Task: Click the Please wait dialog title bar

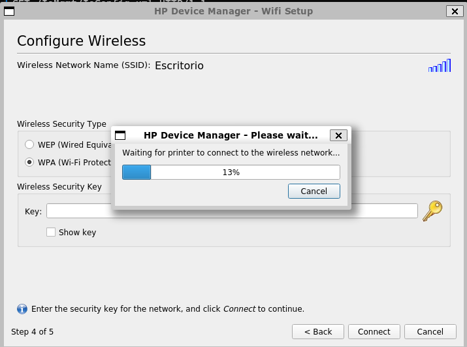Action: [230, 135]
